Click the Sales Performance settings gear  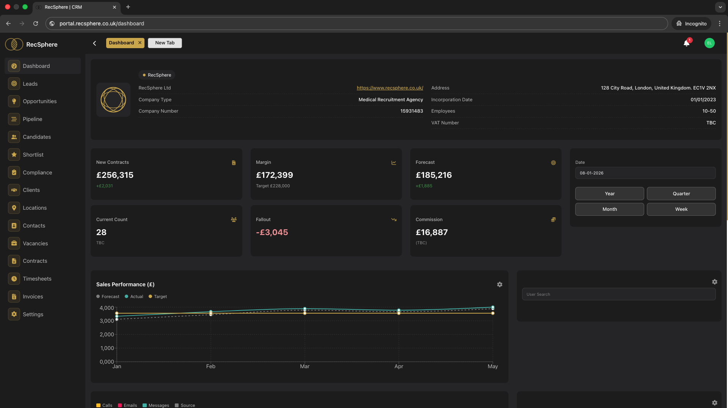tap(500, 284)
